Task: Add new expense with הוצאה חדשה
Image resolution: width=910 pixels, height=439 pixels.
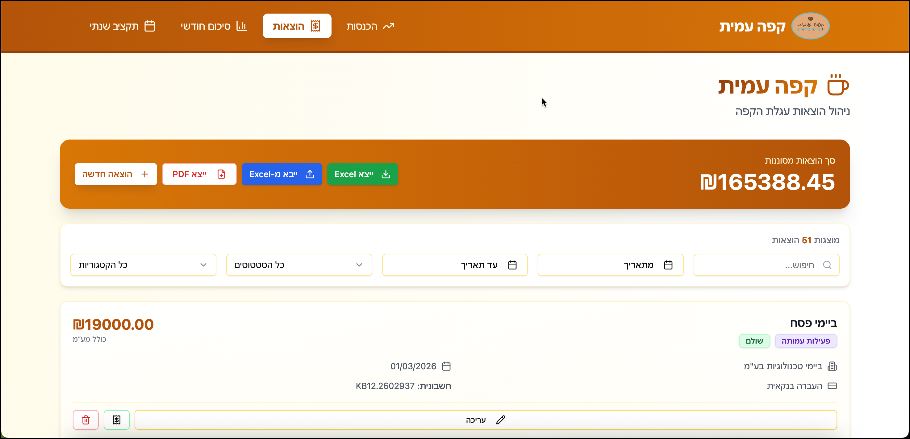Action: point(115,174)
